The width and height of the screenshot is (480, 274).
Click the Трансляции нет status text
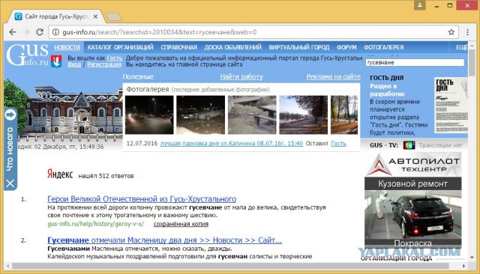pyautogui.click(x=440, y=145)
